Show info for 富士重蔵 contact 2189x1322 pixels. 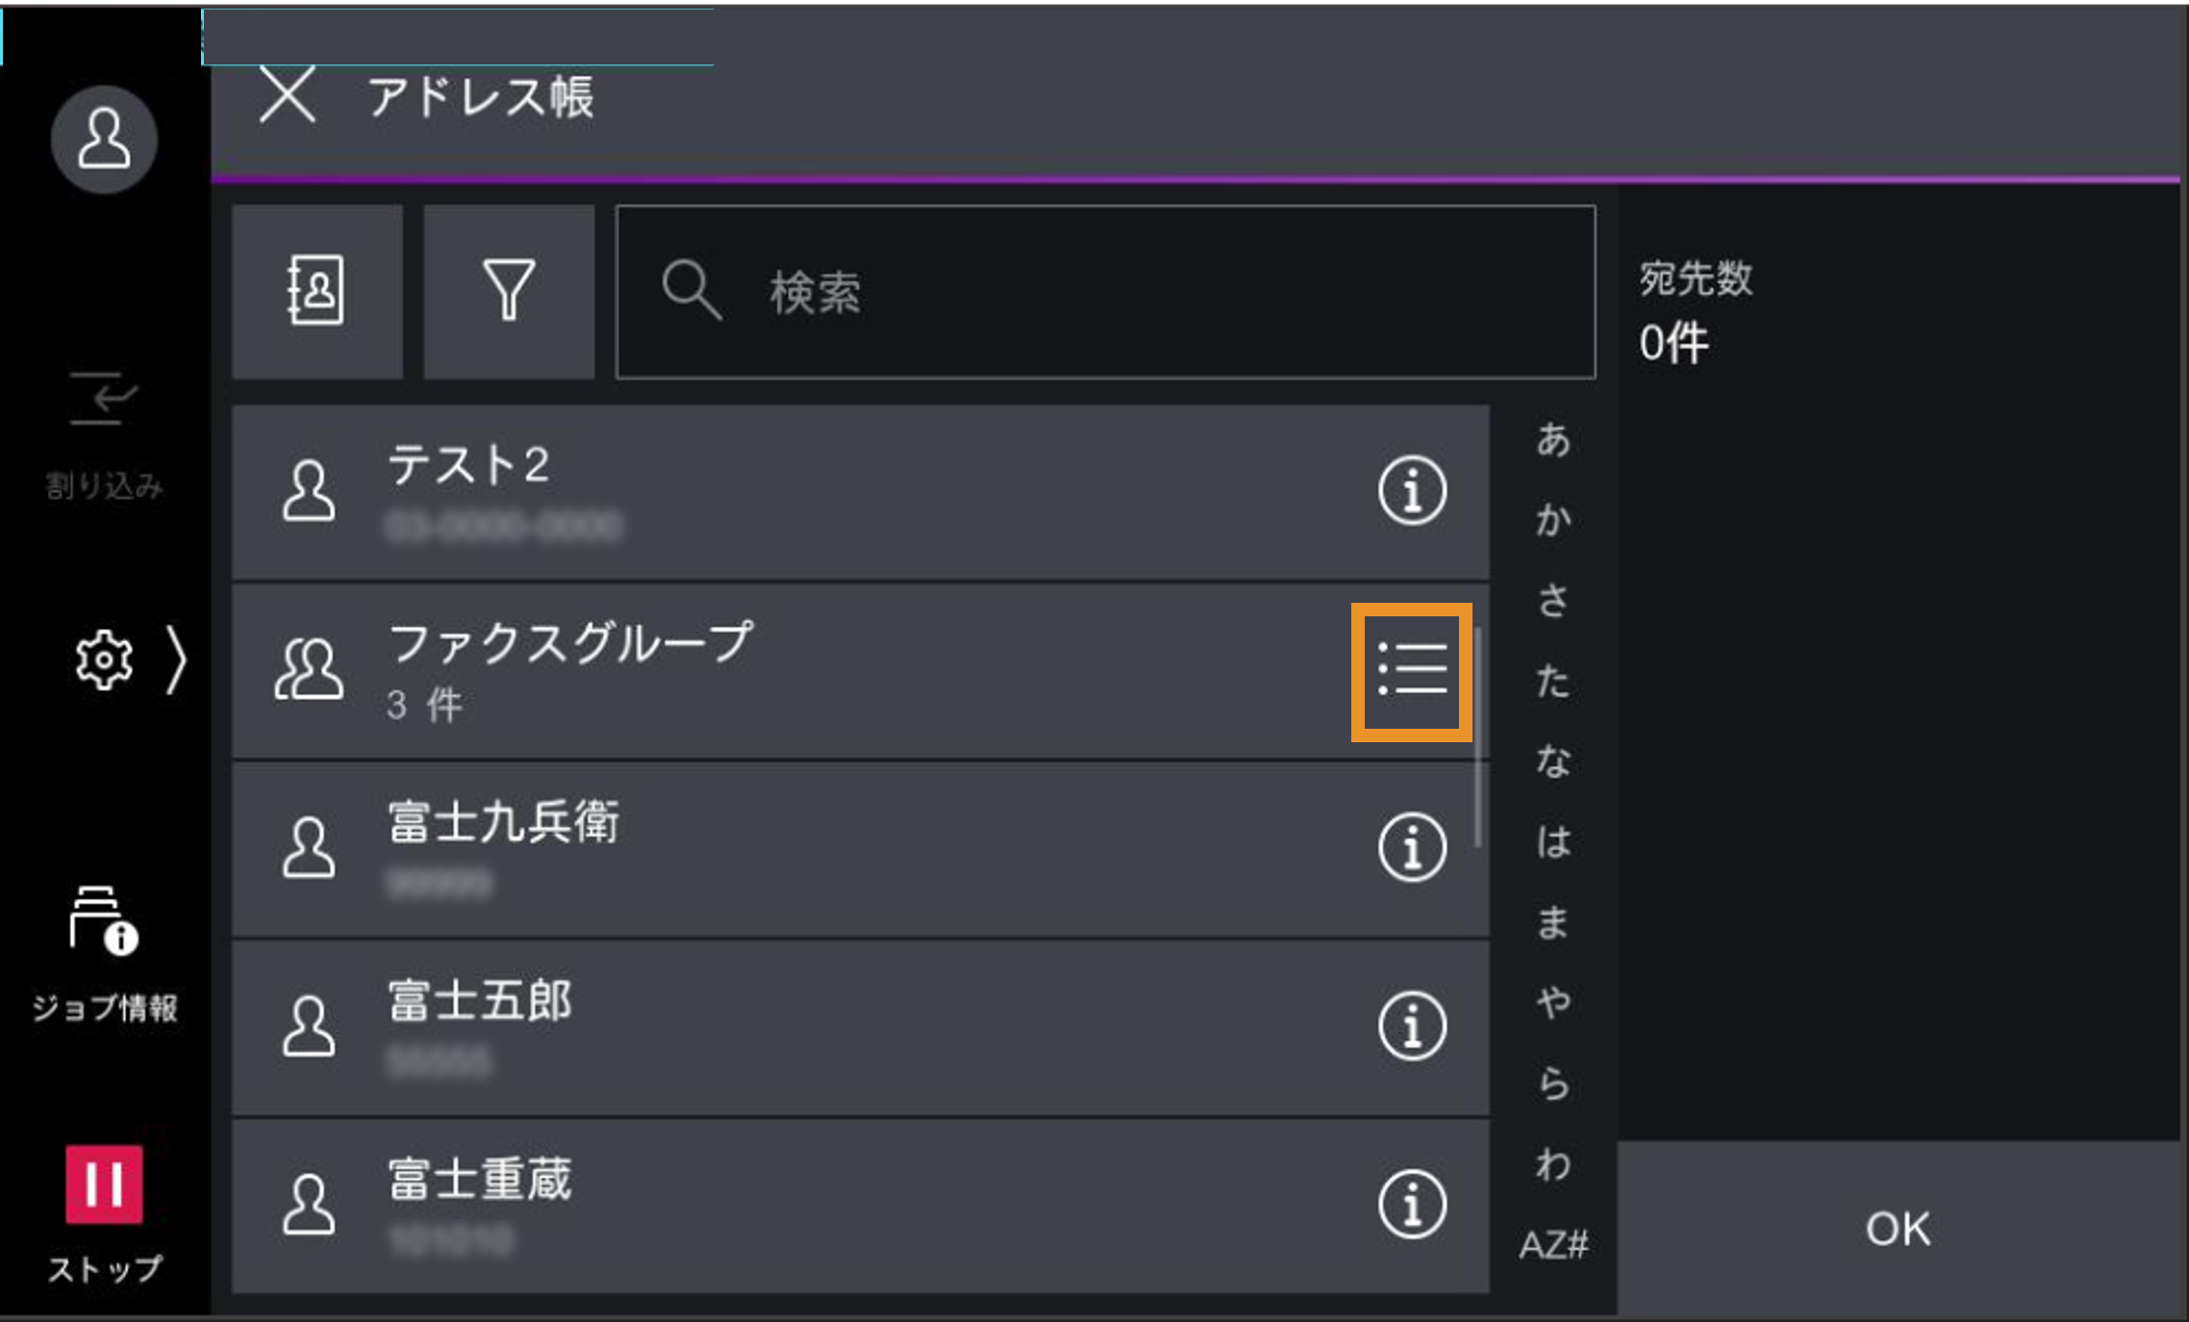click(1411, 1205)
